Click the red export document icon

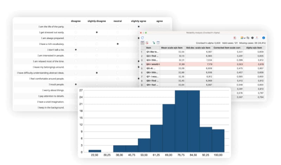click(235, 38)
